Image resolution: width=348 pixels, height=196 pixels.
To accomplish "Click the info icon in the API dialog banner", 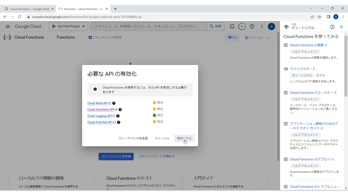I will coord(95,89).
